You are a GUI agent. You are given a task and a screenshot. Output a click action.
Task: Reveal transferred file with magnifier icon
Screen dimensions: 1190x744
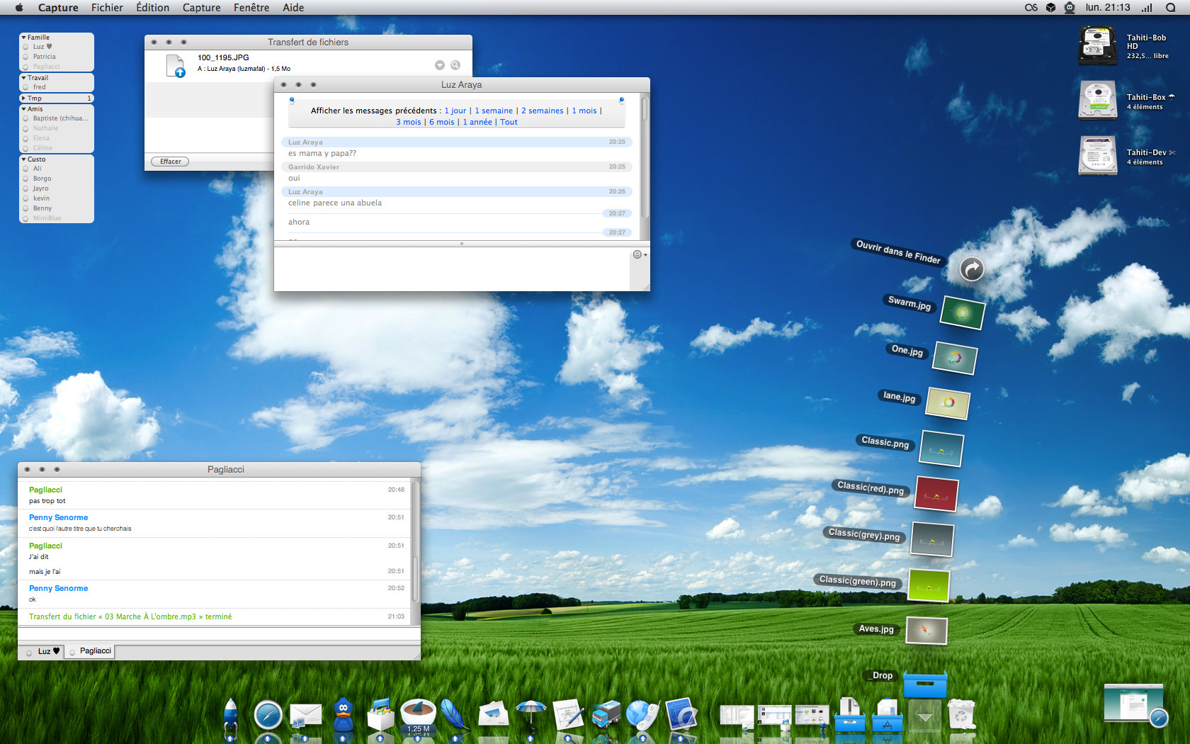(455, 65)
